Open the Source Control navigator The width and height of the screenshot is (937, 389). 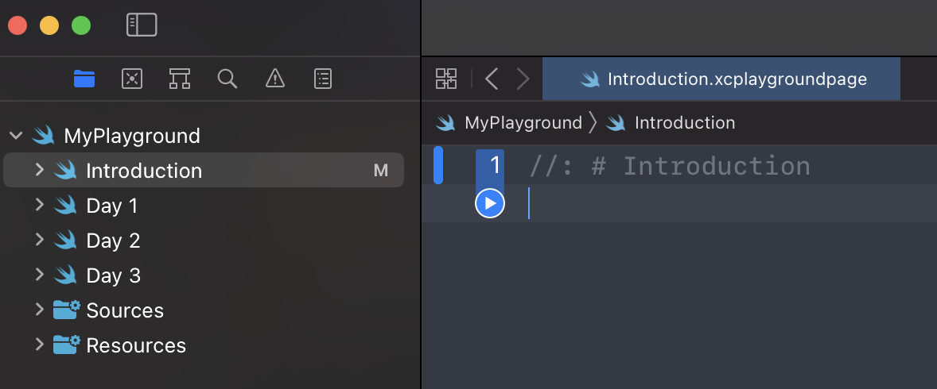[131, 78]
